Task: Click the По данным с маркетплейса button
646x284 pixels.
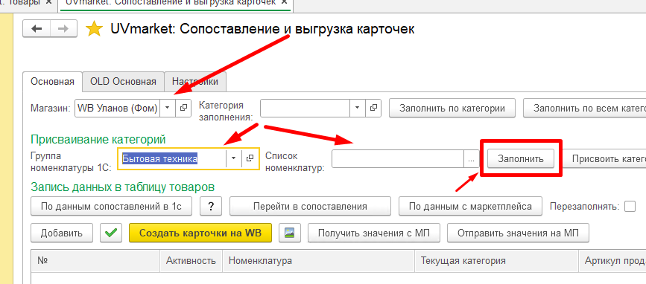Action: tap(470, 206)
